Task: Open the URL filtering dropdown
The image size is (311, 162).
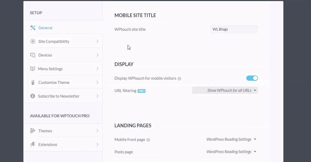Action: tap(225, 90)
